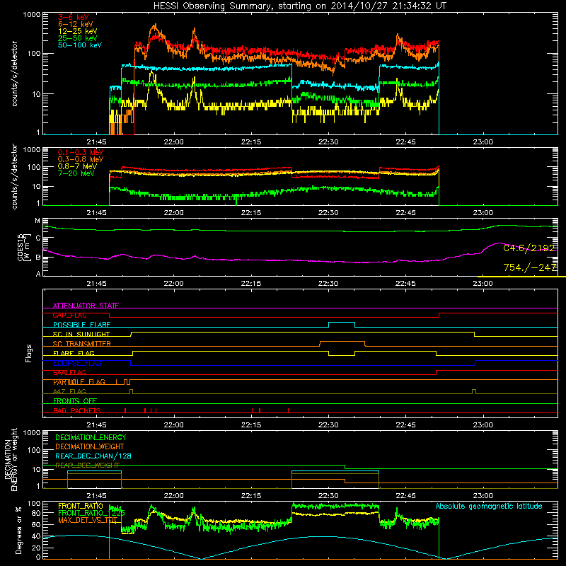
Task: Click the counts/s/detector title of keV plot
Action: coord(14,74)
